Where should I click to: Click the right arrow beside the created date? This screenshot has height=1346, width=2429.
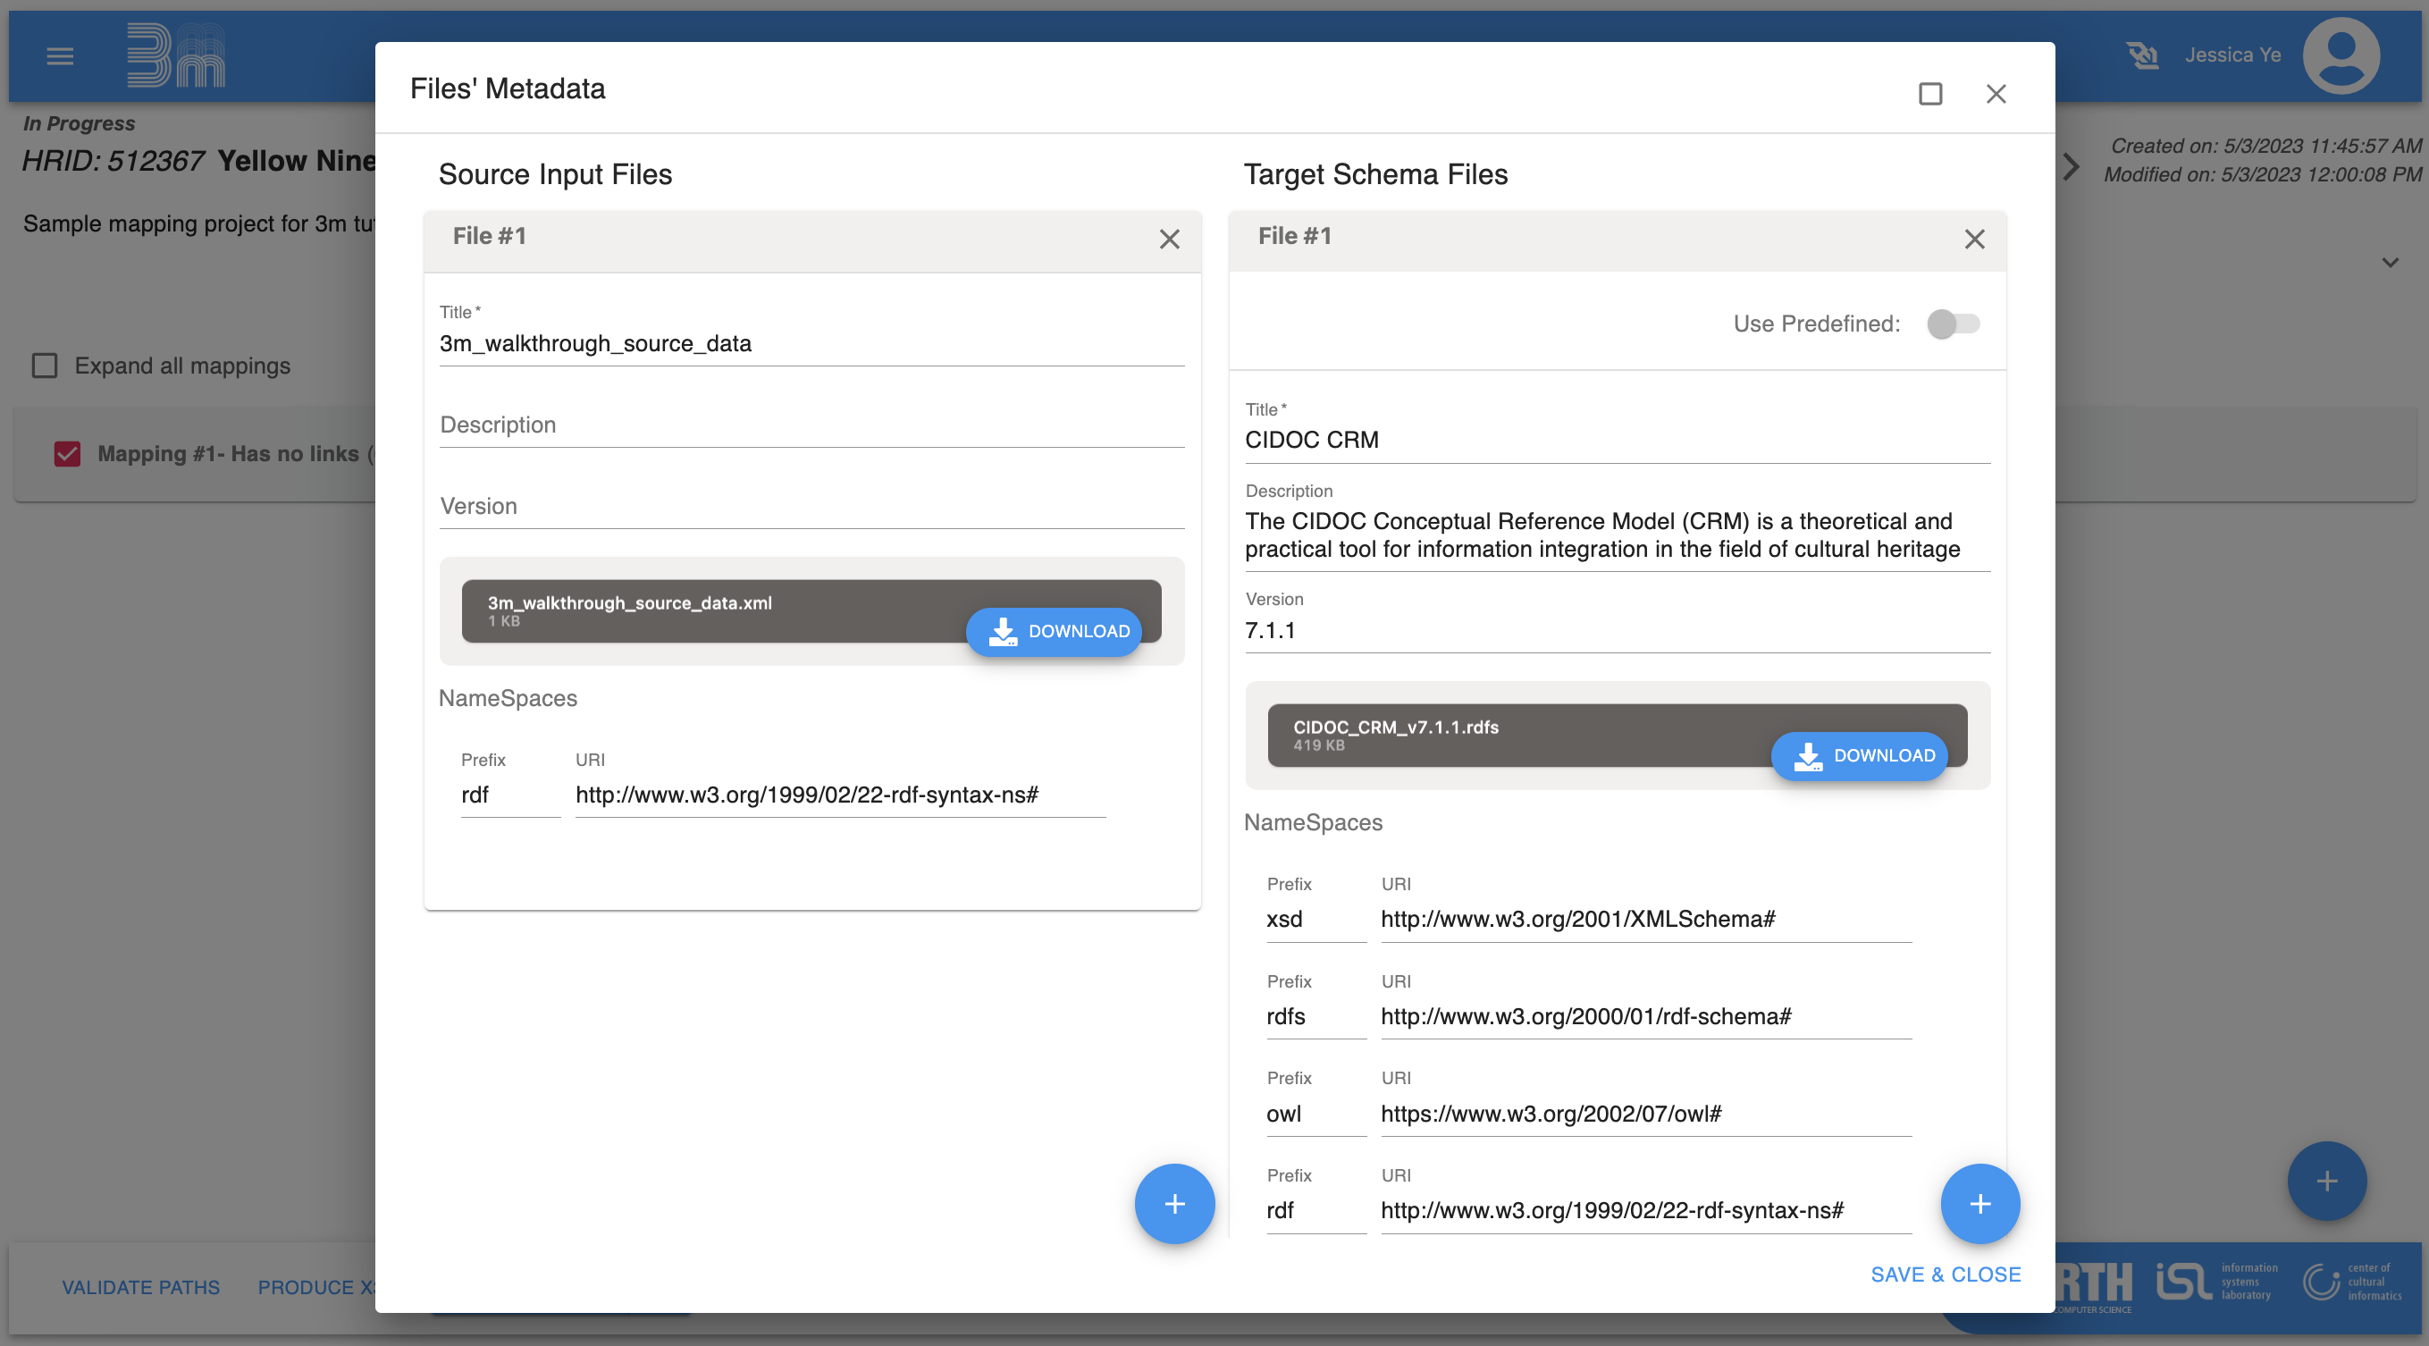[2071, 167]
